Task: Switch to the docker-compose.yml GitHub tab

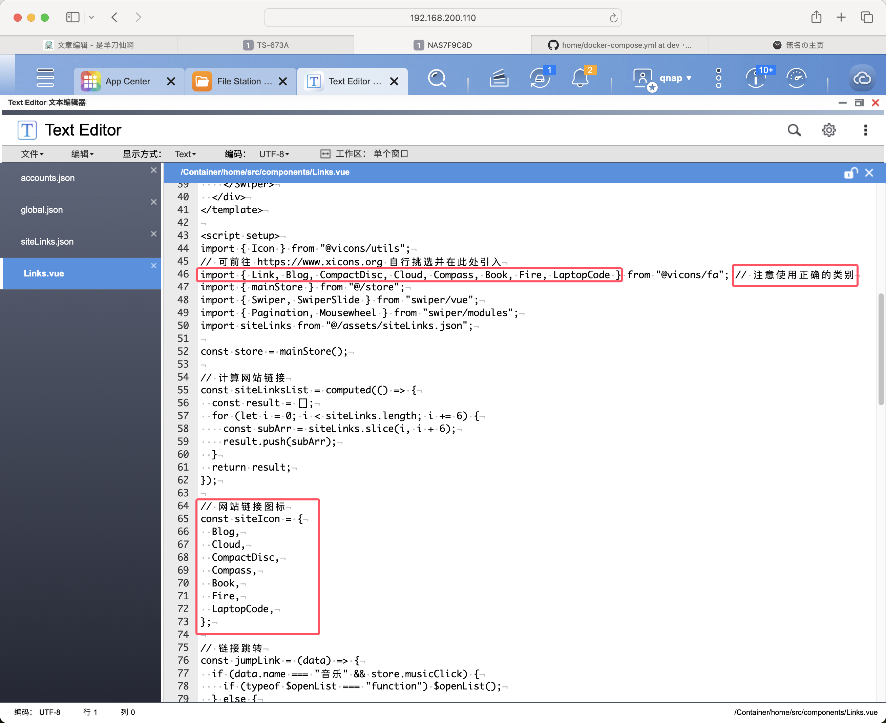Action: tap(620, 45)
